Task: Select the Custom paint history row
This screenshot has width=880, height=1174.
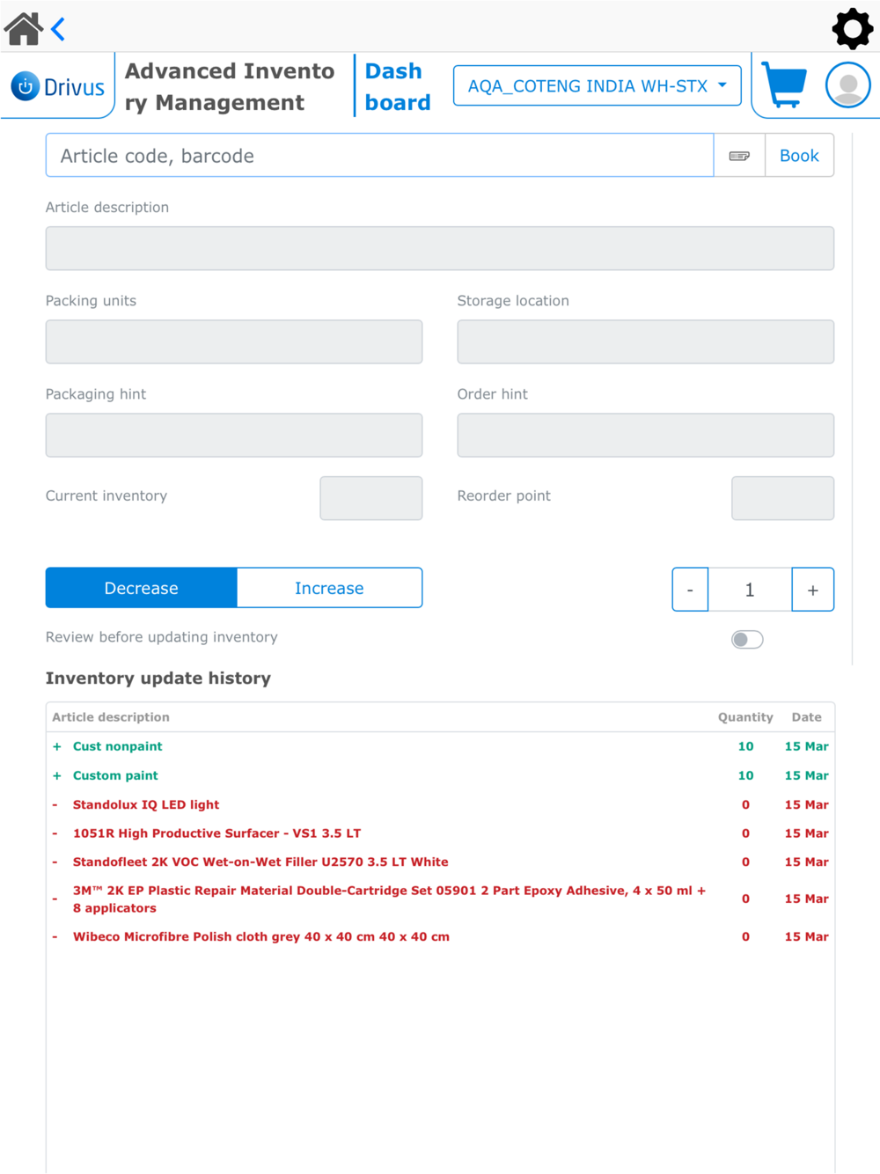Action: (x=440, y=775)
